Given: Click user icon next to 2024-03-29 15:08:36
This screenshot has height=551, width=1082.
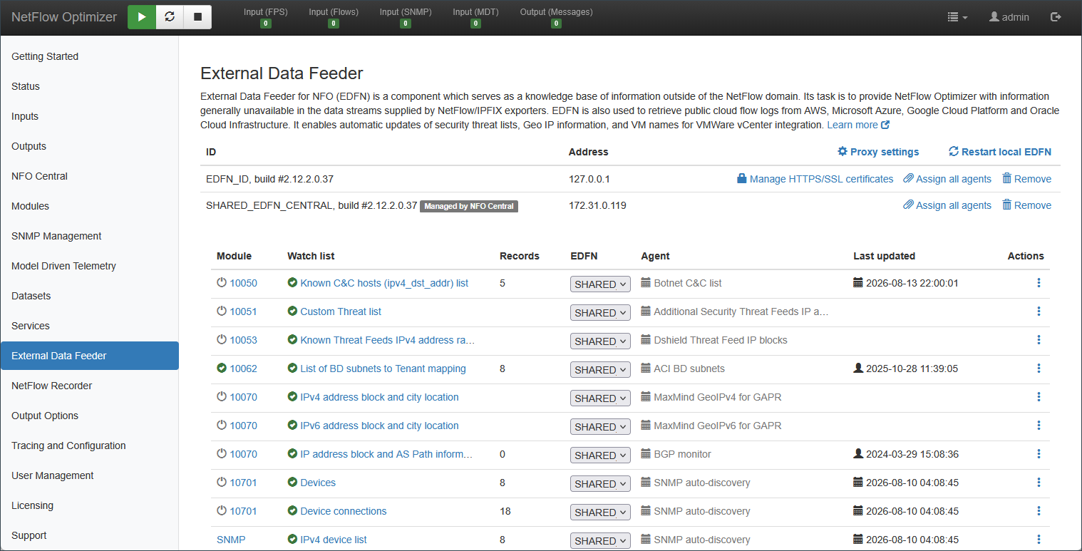Looking at the screenshot, I should pos(858,454).
